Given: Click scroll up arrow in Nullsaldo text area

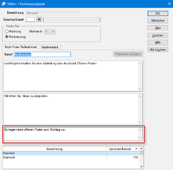Looking at the screenshot, I should pos(140,130).
